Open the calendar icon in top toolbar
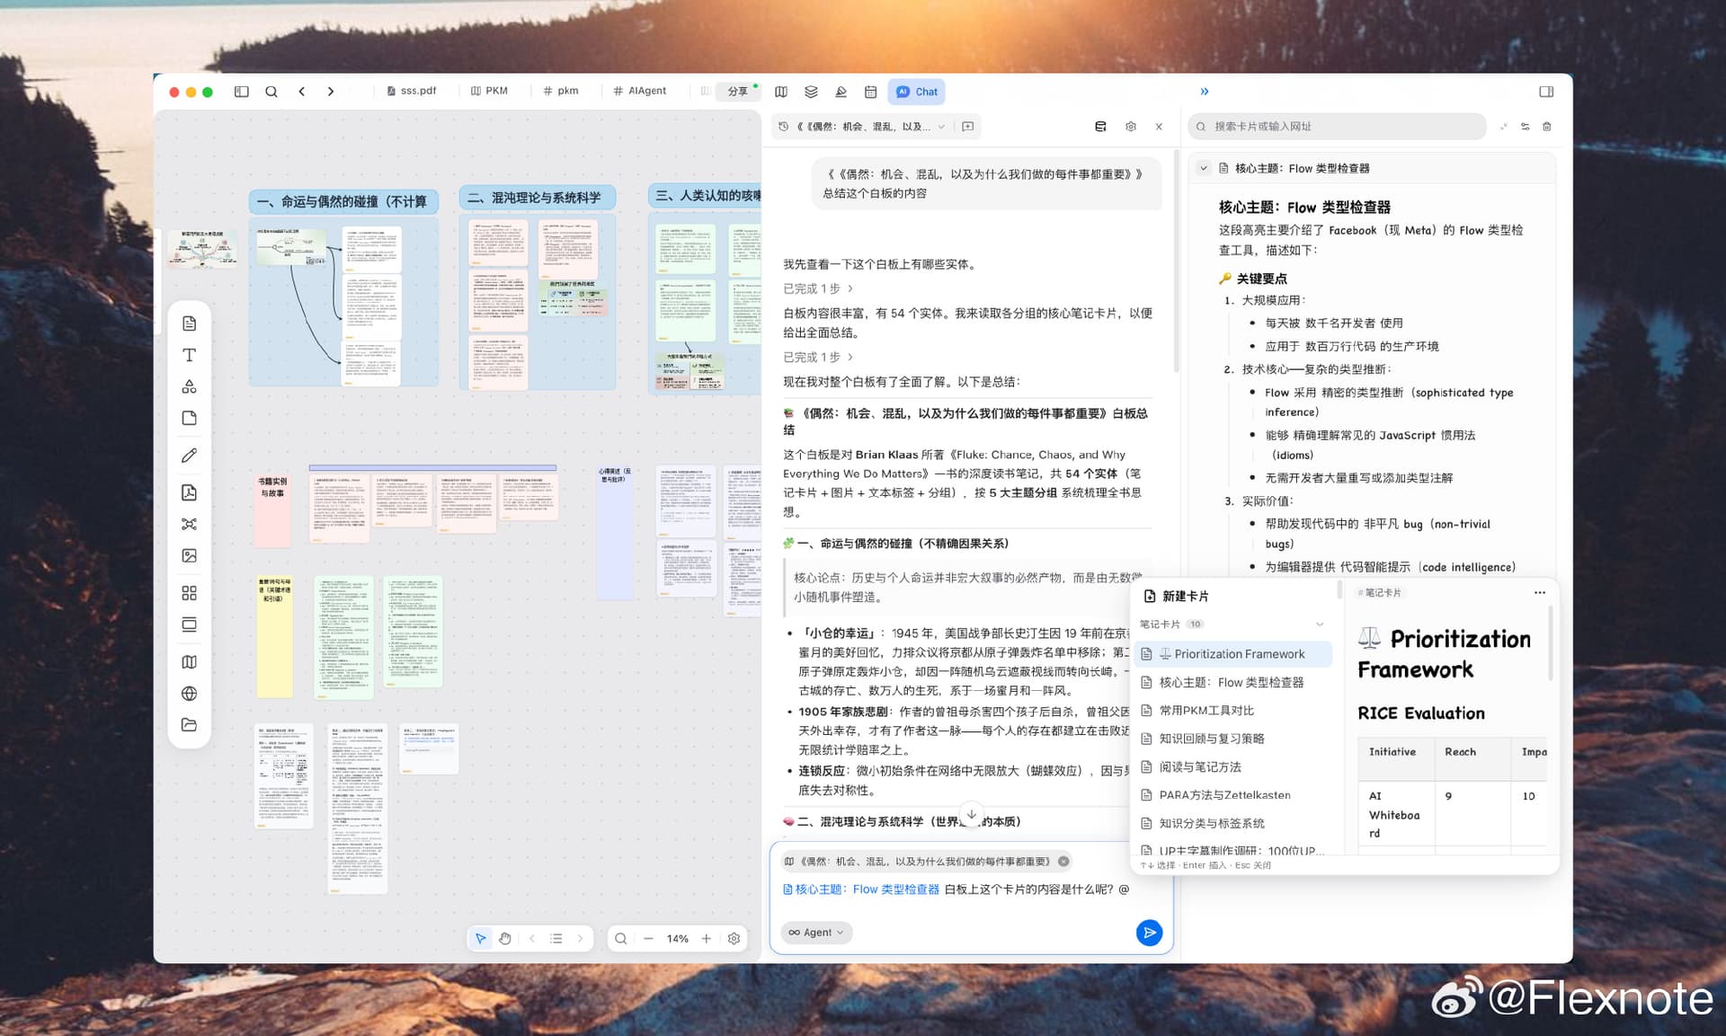Screen dimensions: 1726x1036 [x=870, y=92]
